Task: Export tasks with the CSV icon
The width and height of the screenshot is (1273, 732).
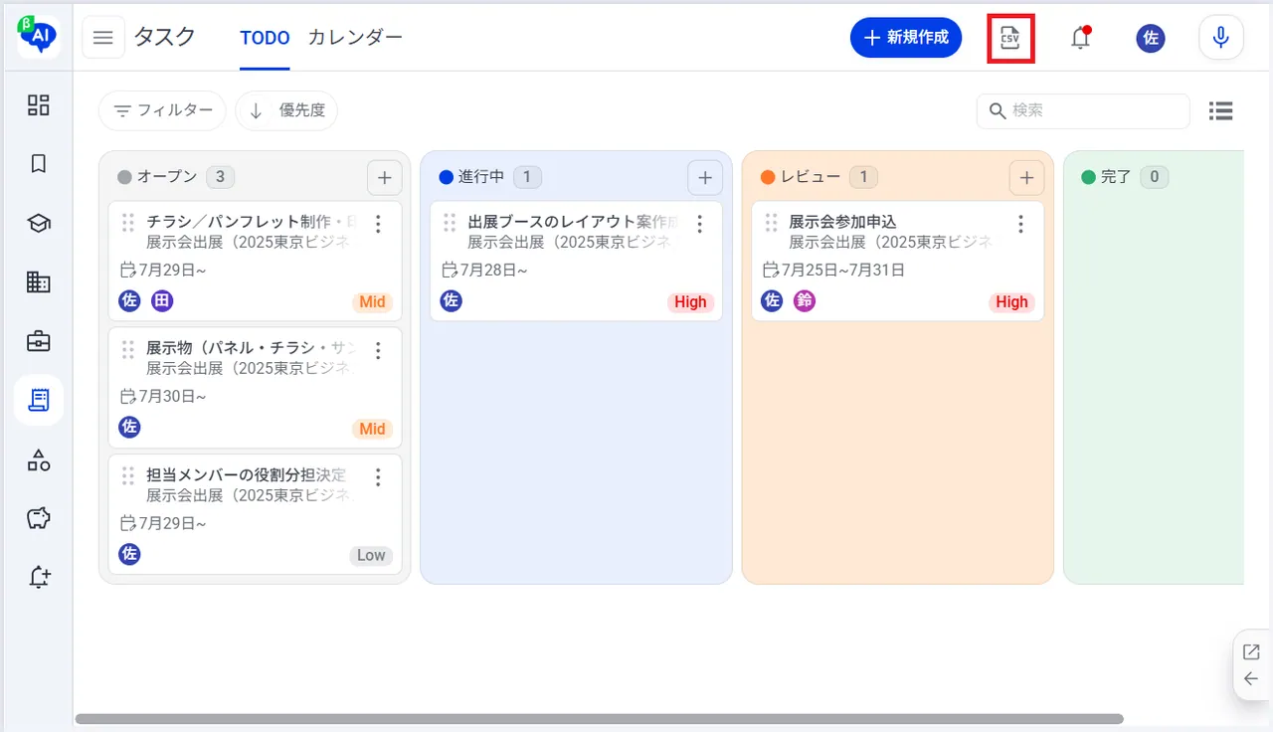Action: 1010,38
